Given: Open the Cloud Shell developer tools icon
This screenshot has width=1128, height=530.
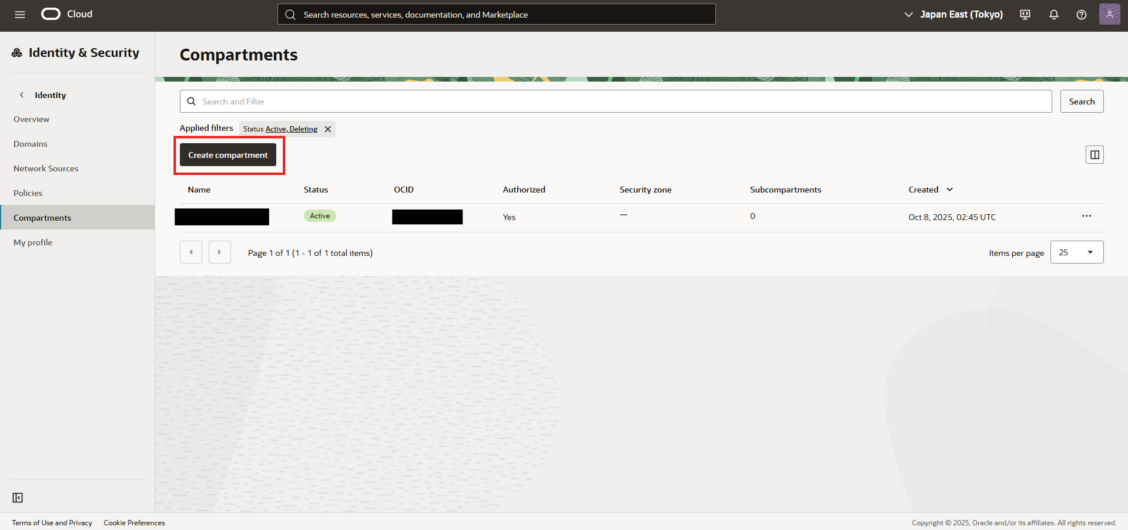Looking at the screenshot, I should (x=1025, y=15).
